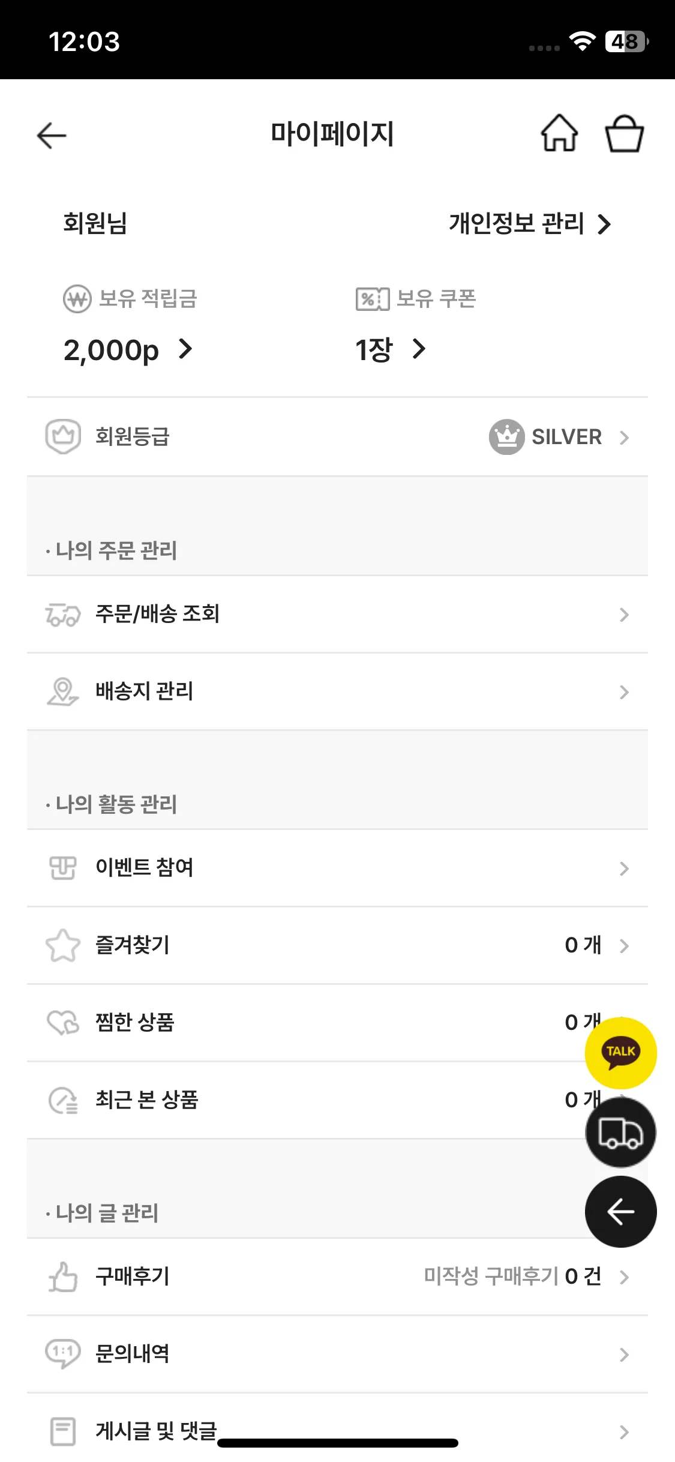Open the 이벤트 참여 menu item

pos(144,868)
